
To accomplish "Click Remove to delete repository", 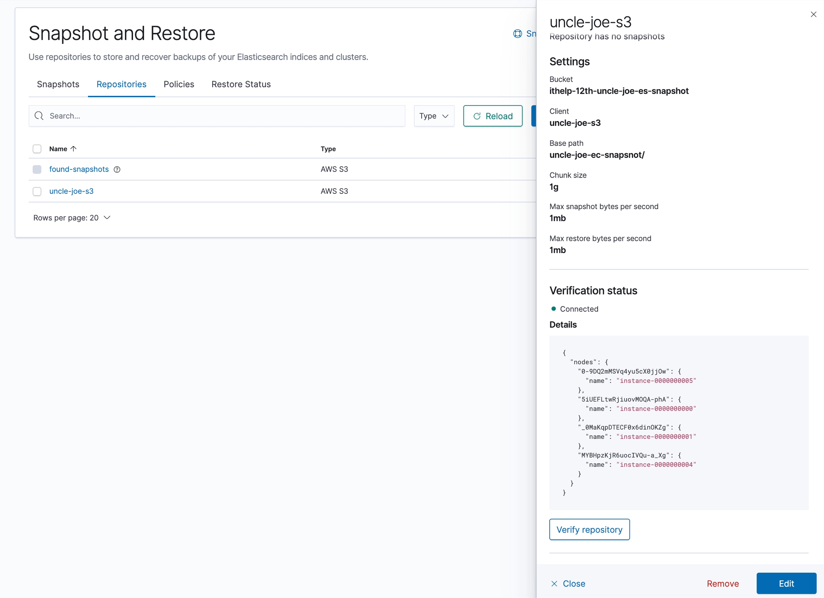I will pyautogui.click(x=722, y=583).
